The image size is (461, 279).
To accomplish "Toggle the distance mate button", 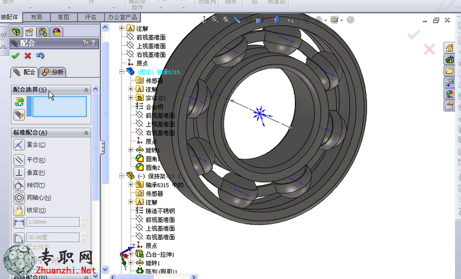I will click(19, 222).
